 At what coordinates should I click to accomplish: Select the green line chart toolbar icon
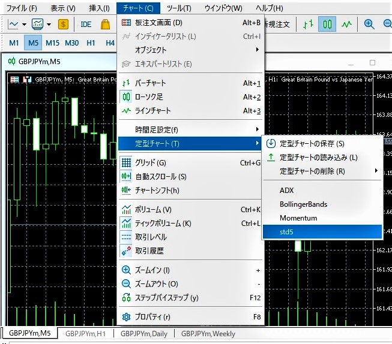point(346,25)
